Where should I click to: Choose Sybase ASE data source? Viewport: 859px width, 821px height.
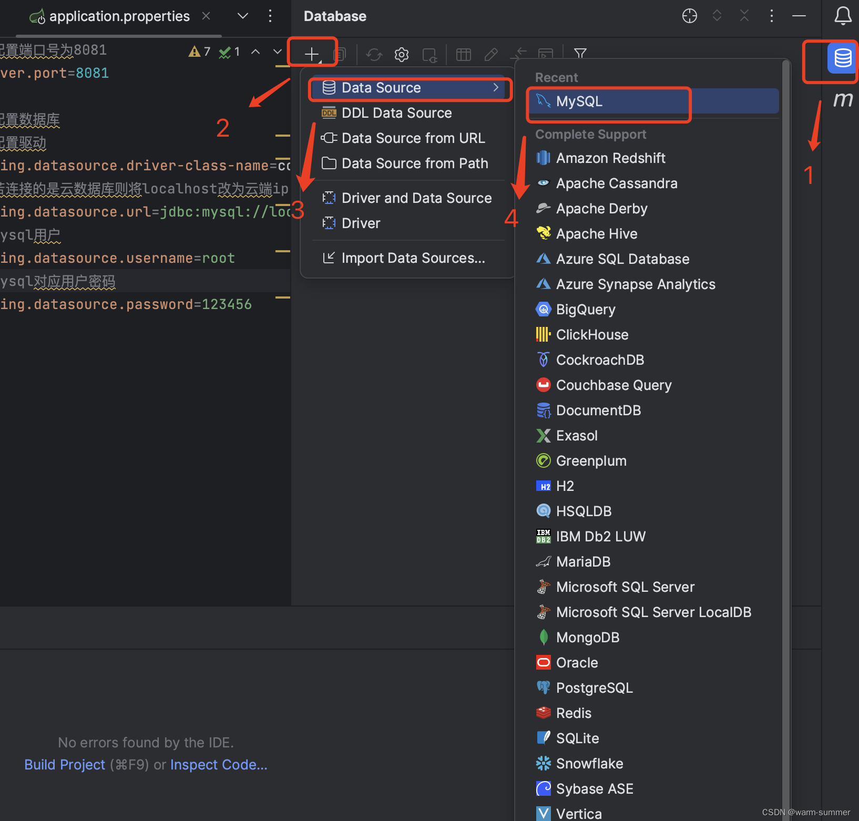click(653, 789)
